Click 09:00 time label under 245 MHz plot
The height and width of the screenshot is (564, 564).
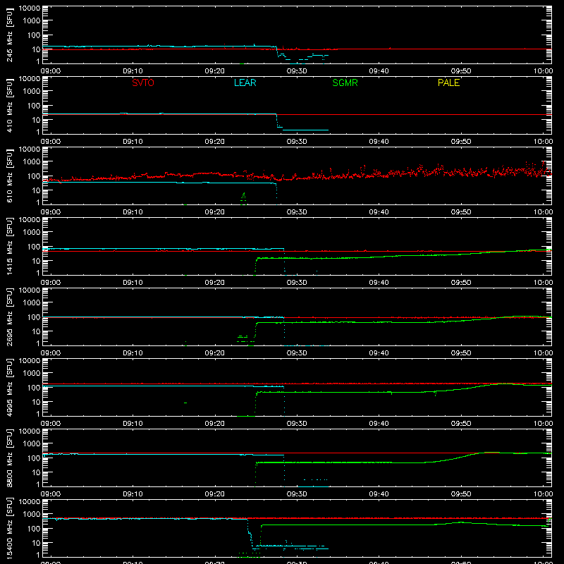(x=51, y=71)
